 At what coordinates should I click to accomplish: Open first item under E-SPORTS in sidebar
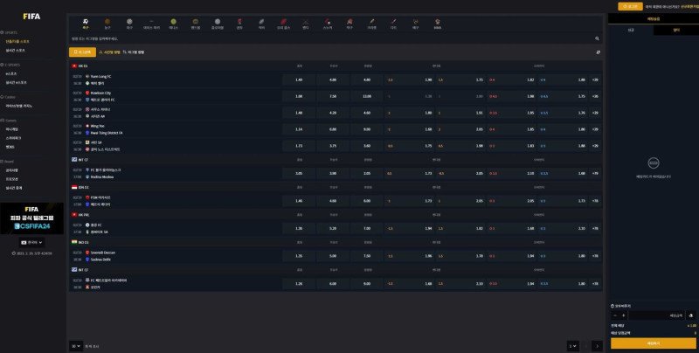[x=11, y=73]
